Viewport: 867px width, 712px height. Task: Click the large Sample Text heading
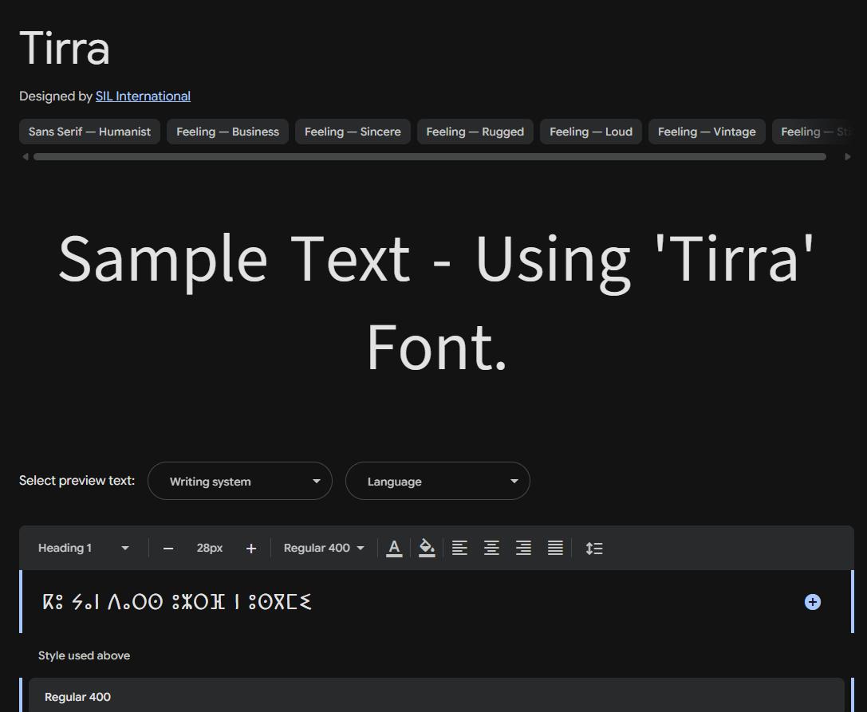coord(436,302)
